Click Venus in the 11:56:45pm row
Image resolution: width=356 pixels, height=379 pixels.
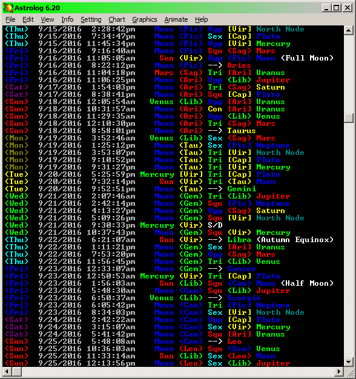268,262
